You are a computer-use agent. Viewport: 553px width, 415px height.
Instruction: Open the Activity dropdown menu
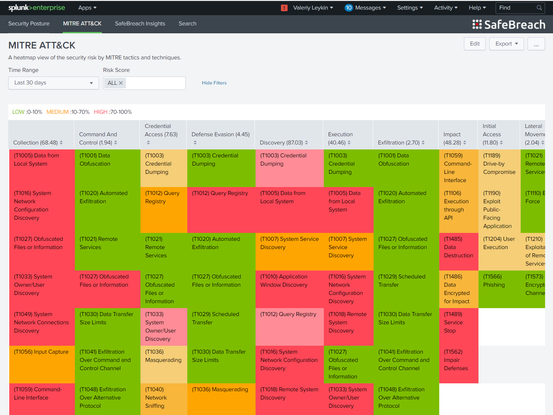(x=446, y=8)
